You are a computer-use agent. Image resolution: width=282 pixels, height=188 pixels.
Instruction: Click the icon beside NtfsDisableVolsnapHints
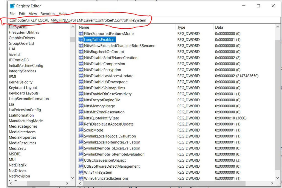(81, 88)
